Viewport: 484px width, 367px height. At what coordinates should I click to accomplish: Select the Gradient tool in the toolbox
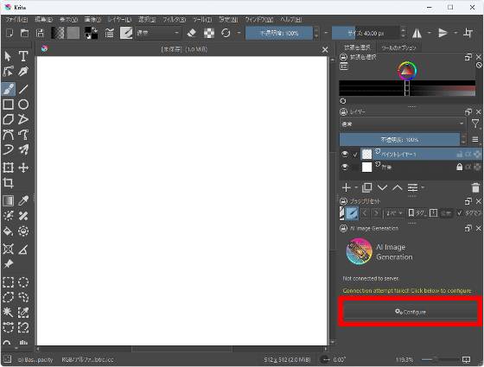[8, 200]
